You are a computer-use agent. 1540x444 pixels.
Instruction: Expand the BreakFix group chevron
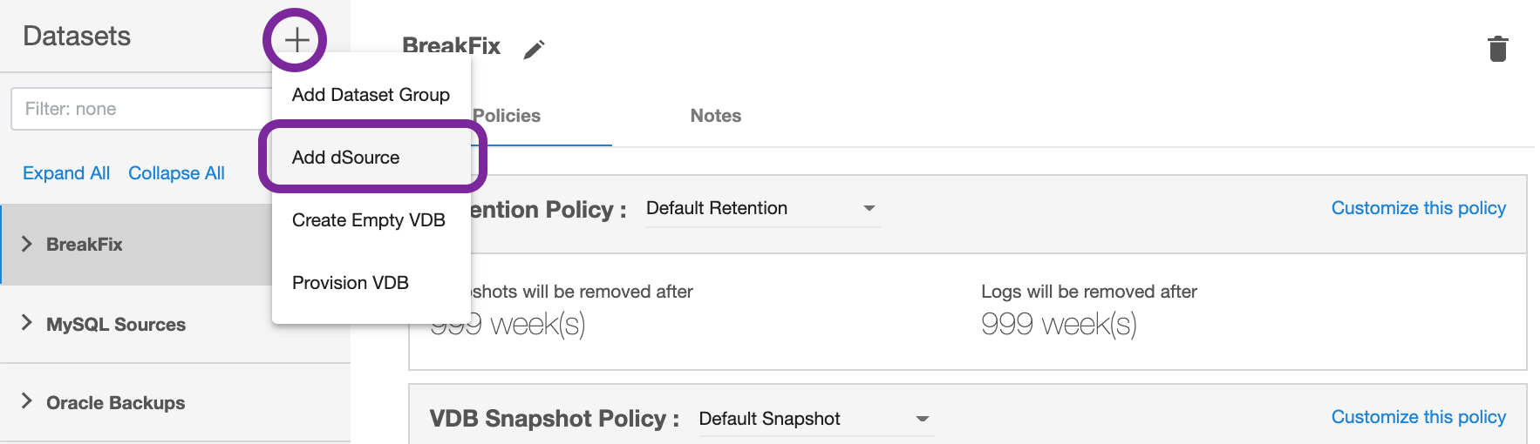click(26, 245)
